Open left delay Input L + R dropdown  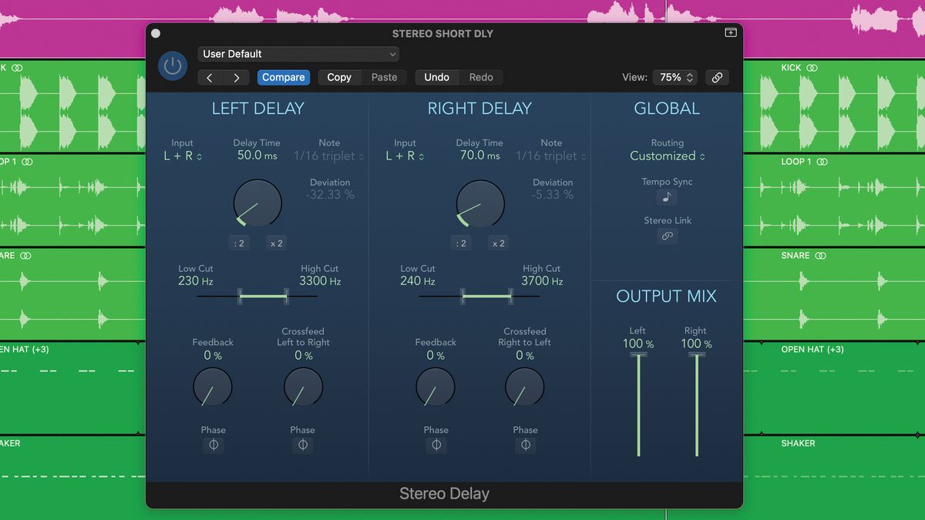(x=182, y=156)
